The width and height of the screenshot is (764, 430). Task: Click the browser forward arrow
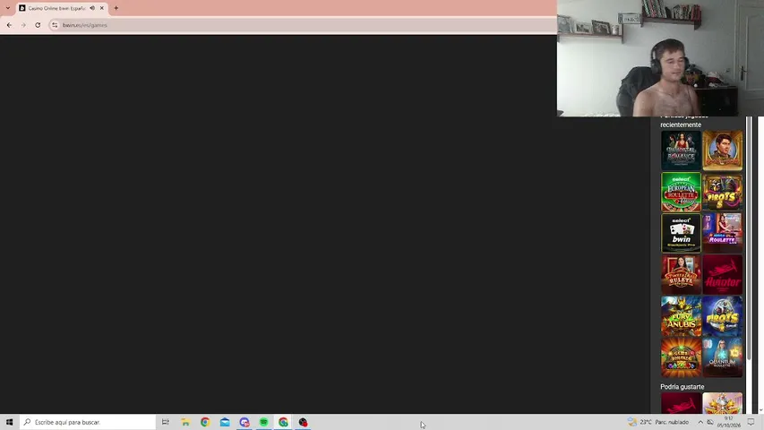(x=23, y=25)
